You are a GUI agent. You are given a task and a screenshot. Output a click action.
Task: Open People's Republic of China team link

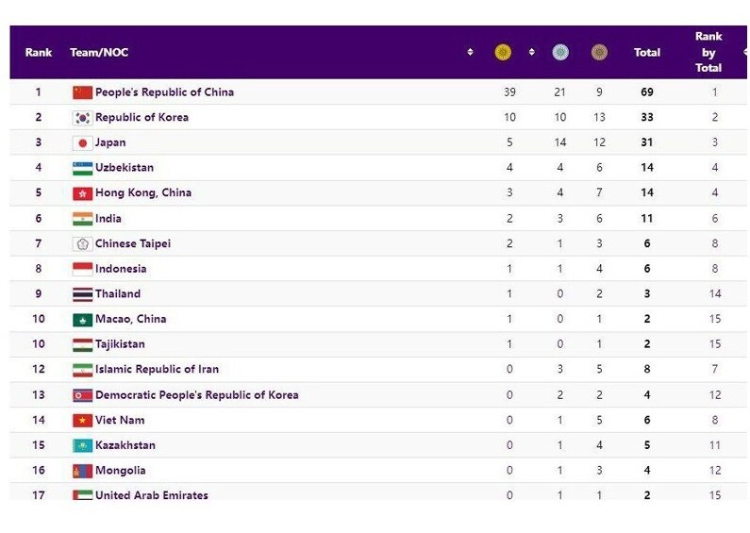pyautogui.click(x=164, y=92)
